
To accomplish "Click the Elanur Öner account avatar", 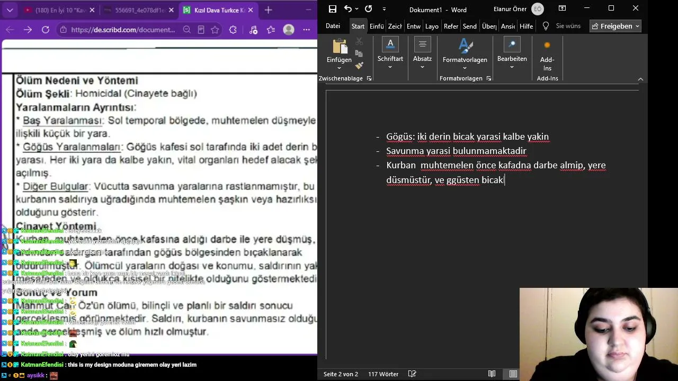I will click(538, 9).
